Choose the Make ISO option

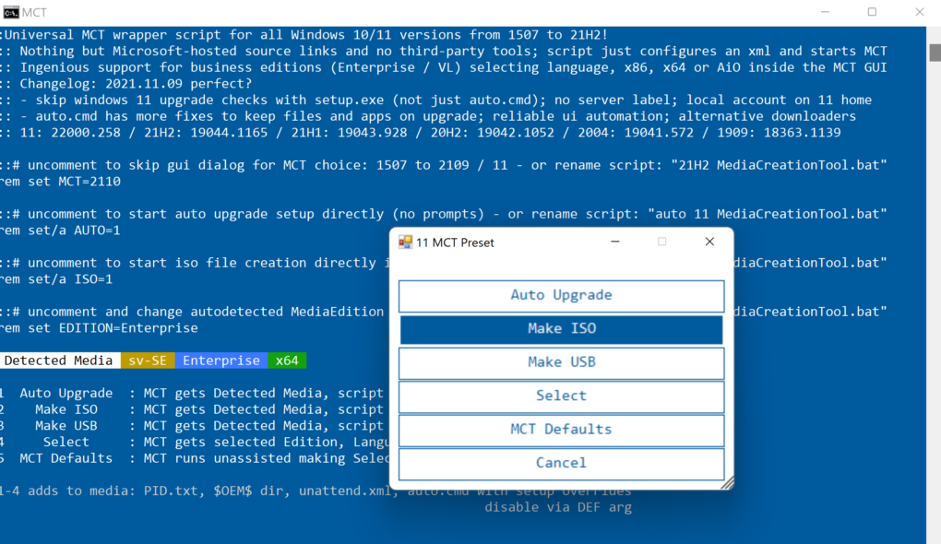point(561,329)
